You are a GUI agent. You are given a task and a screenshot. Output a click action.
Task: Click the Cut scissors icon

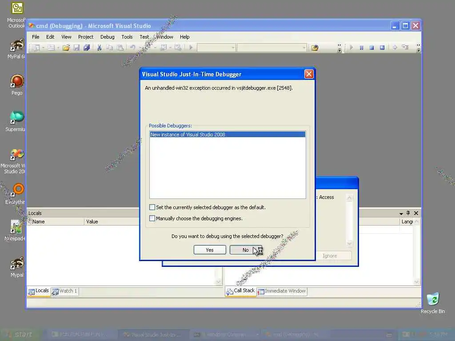pyautogui.click(x=99, y=48)
